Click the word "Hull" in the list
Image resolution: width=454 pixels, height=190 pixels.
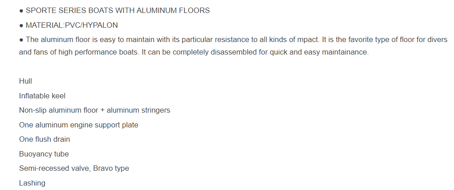point(25,81)
